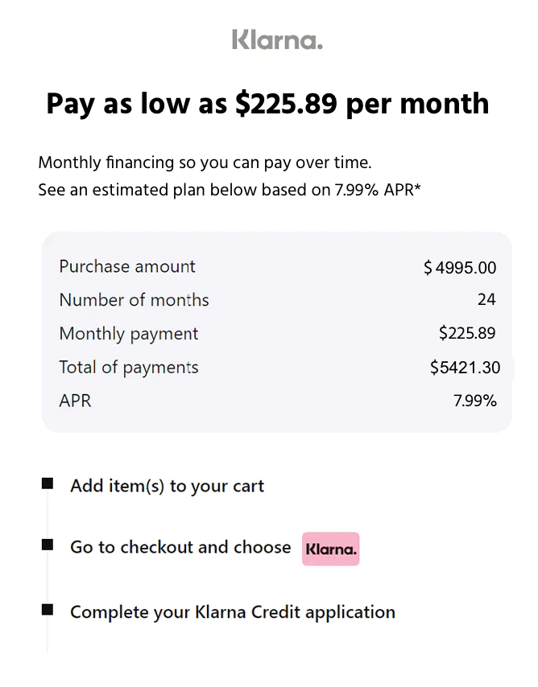Click the $5421.30 total value
538x687 pixels.
click(x=465, y=368)
